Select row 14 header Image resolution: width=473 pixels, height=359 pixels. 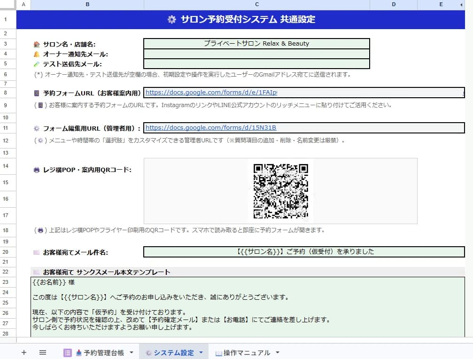tap(6, 166)
